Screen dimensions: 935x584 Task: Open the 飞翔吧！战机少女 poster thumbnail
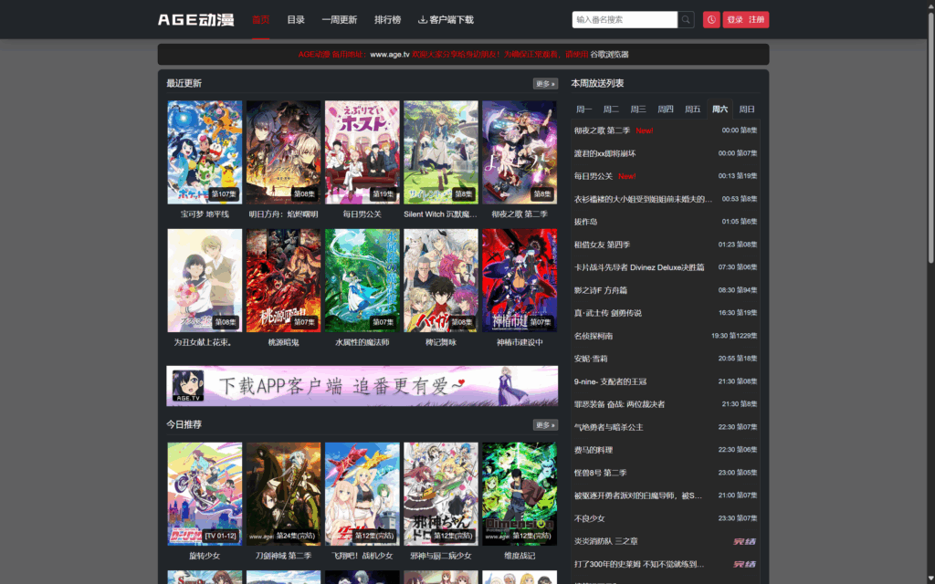(x=362, y=494)
